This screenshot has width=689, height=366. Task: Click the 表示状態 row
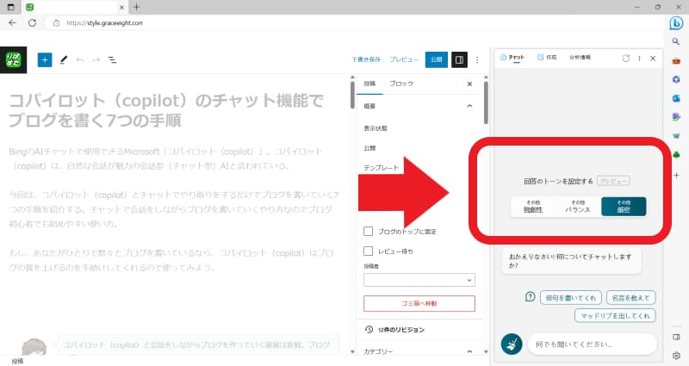pos(376,128)
